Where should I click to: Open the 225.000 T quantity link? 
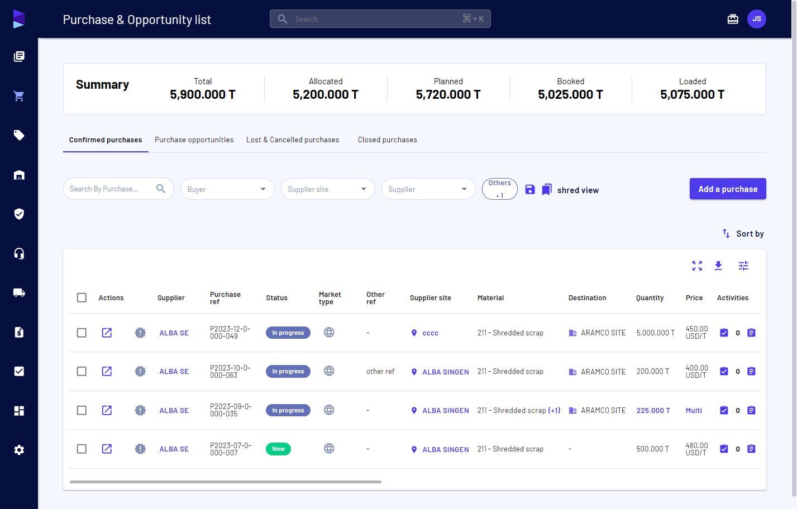[x=653, y=410]
